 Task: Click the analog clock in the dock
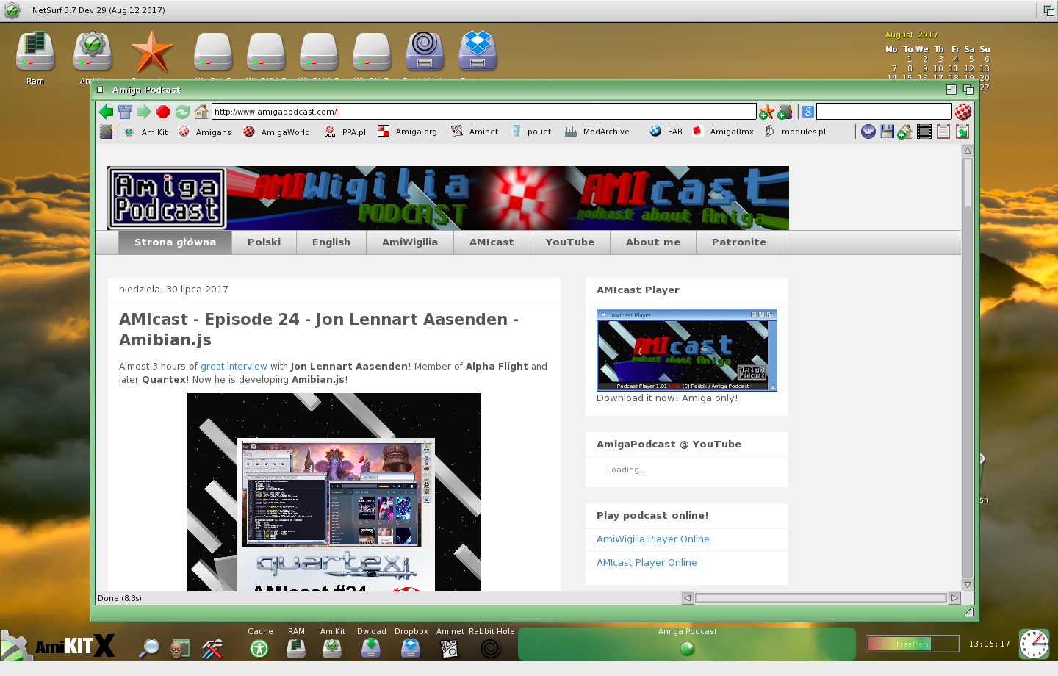tap(1034, 644)
